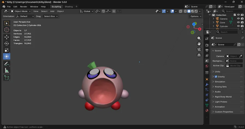Expand the Cone item in outliner
The image size is (245, 129).
[213, 23]
